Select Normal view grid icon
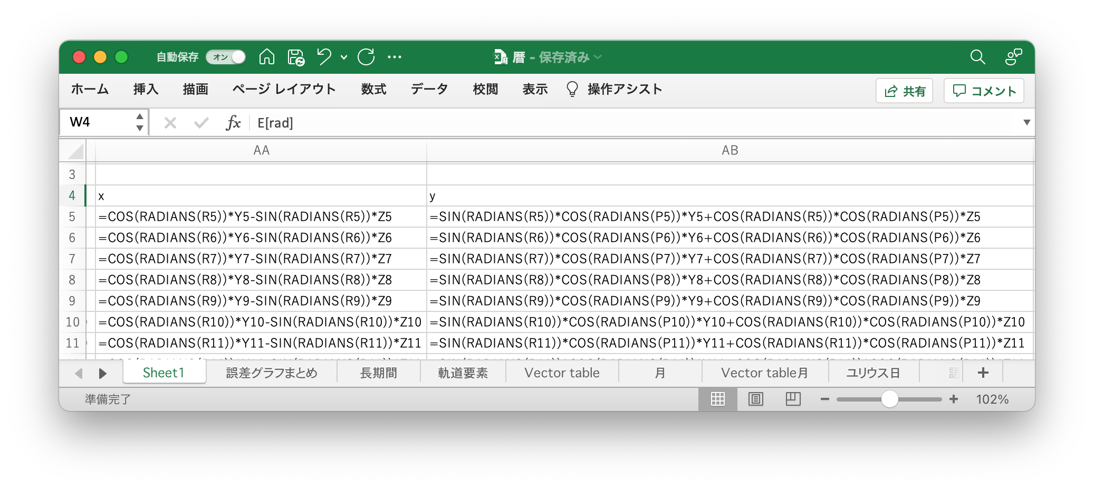The height and width of the screenshot is (489, 1094). click(x=718, y=399)
